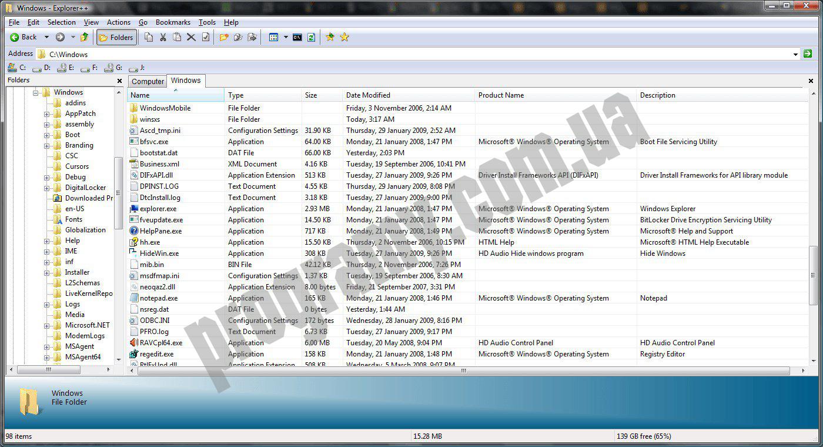Click the file list vertical scrollbar thumb

[x=813, y=275]
